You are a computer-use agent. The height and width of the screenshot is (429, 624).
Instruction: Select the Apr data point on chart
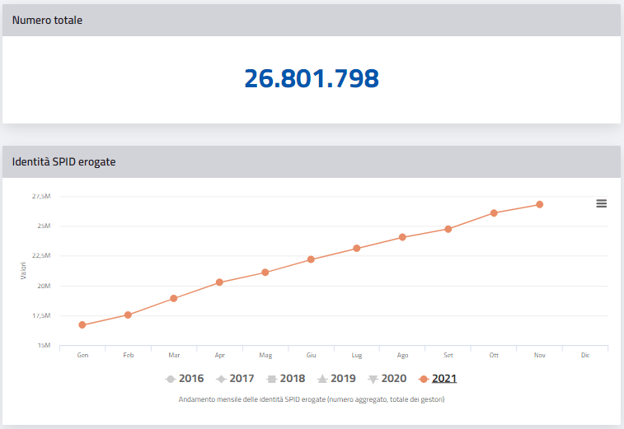(219, 282)
